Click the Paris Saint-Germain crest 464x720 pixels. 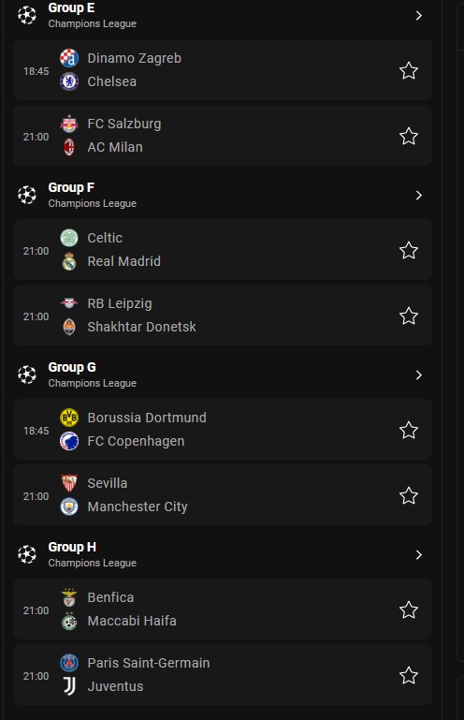(69, 663)
